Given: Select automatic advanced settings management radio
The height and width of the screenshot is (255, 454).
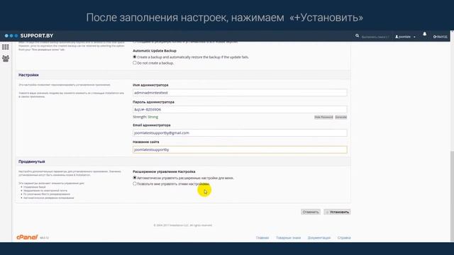Looking at the screenshot, I should click(135, 178).
